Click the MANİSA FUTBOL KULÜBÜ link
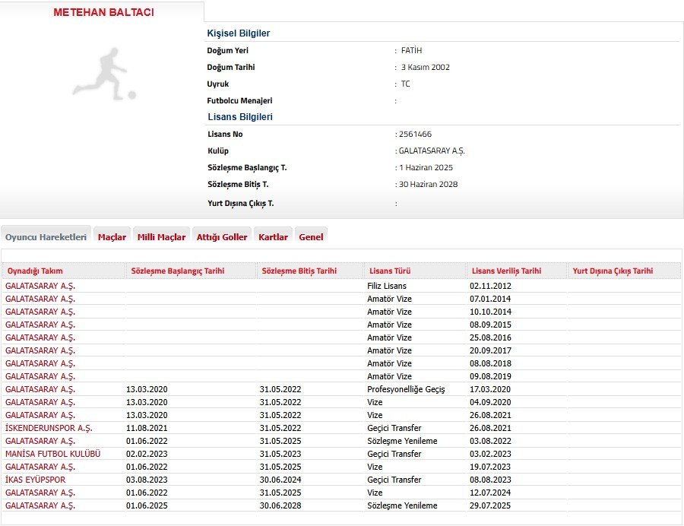Image resolution: width=684 pixels, height=526 pixels. (x=52, y=454)
